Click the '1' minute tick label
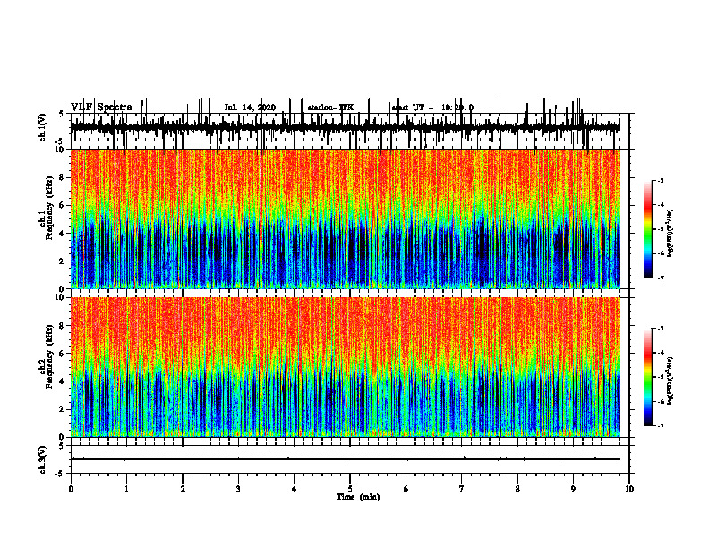The image size is (709, 548). point(126,489)
